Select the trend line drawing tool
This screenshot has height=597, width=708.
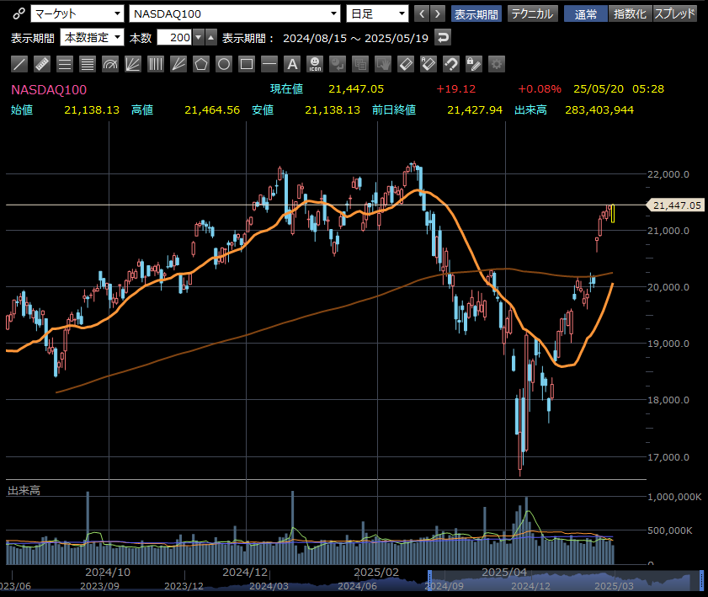click(19, 64)
